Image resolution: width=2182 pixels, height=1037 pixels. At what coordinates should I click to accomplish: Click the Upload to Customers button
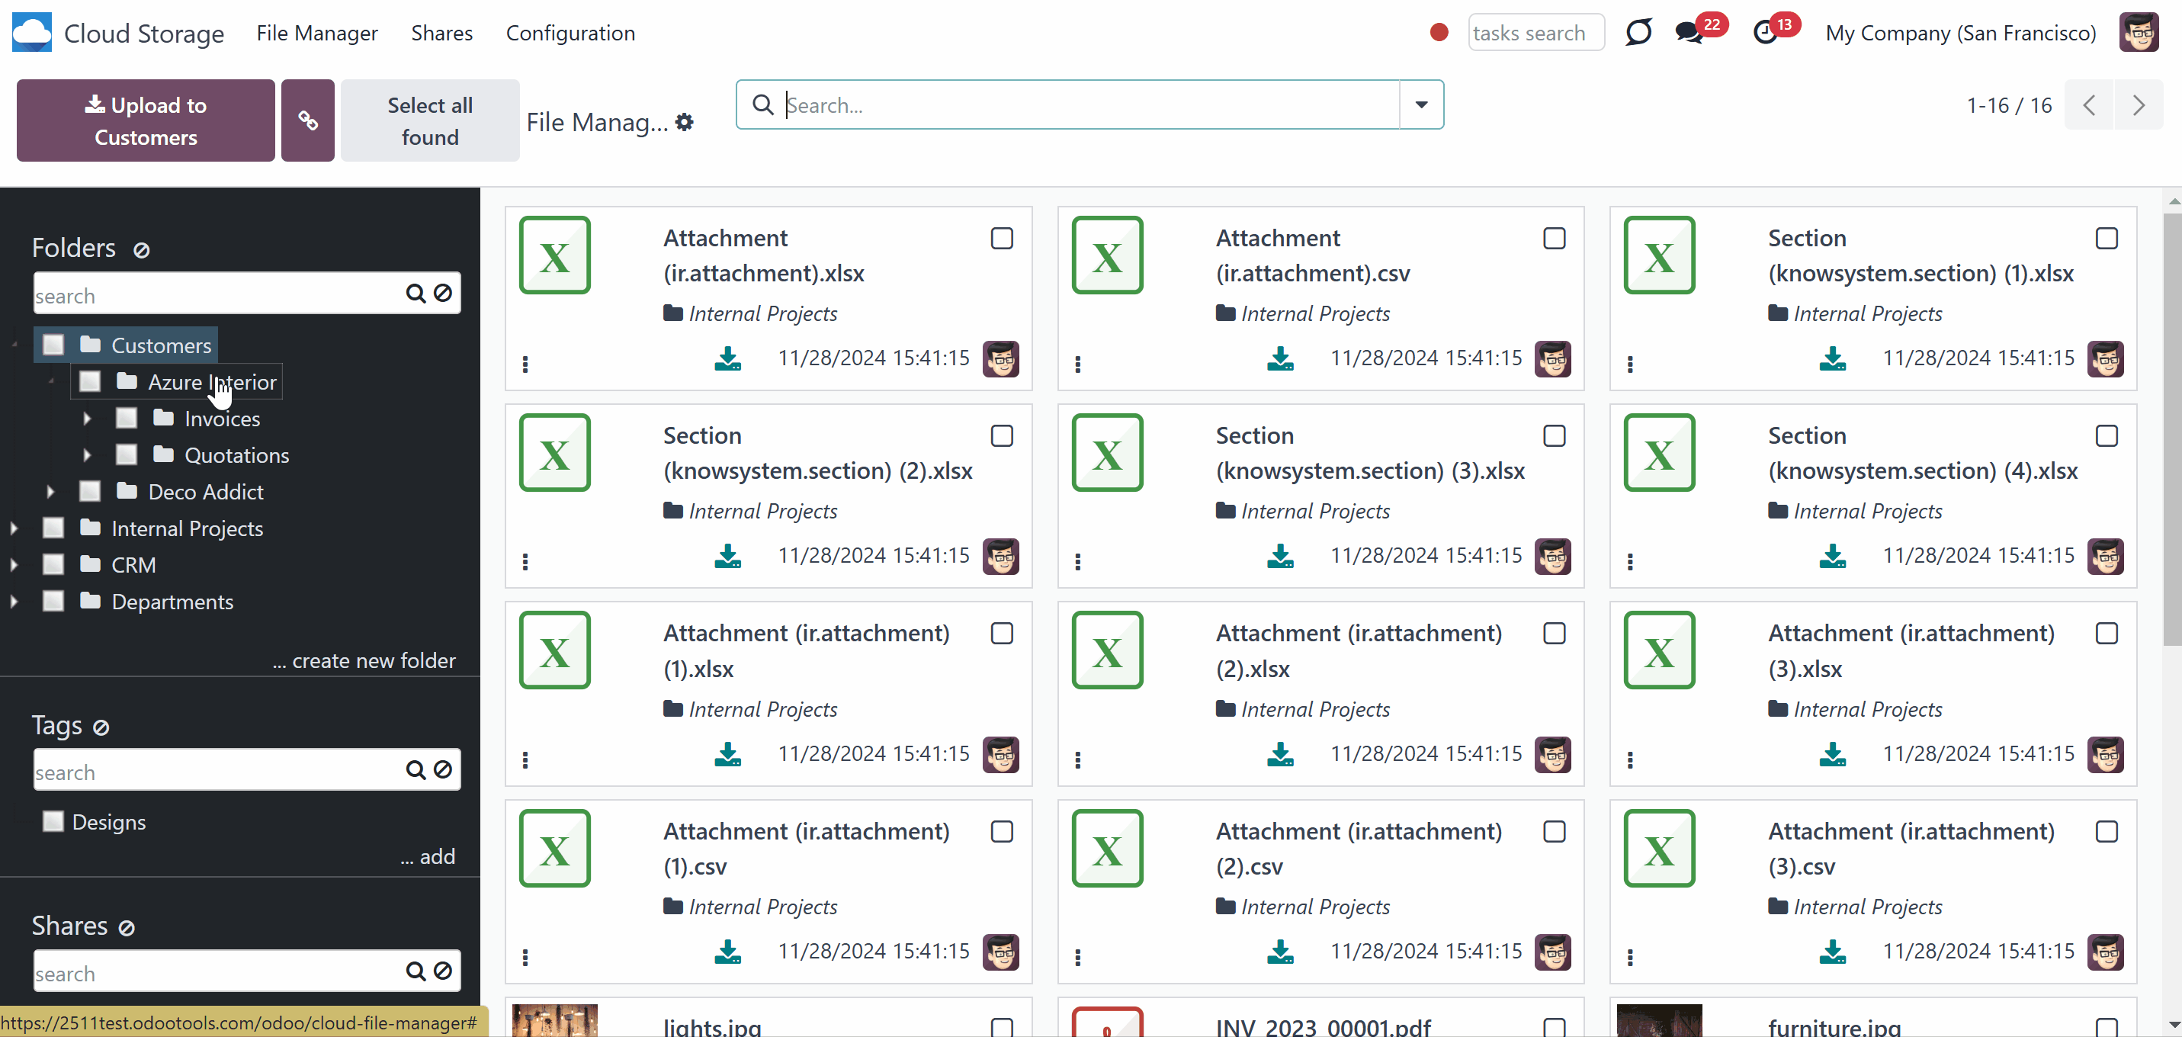point(146,120)
